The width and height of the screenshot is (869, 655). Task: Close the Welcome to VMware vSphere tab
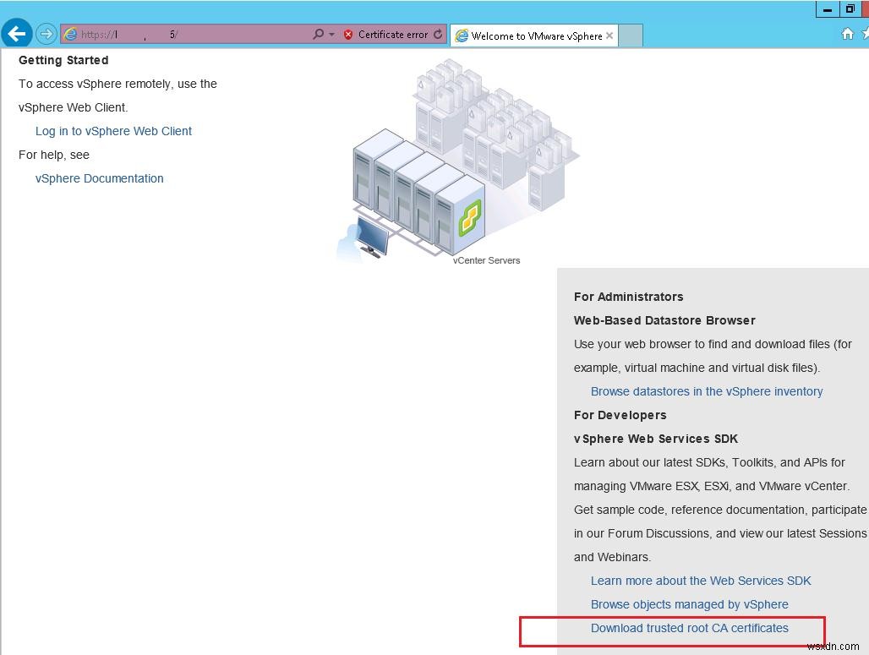tap(609, 35)
